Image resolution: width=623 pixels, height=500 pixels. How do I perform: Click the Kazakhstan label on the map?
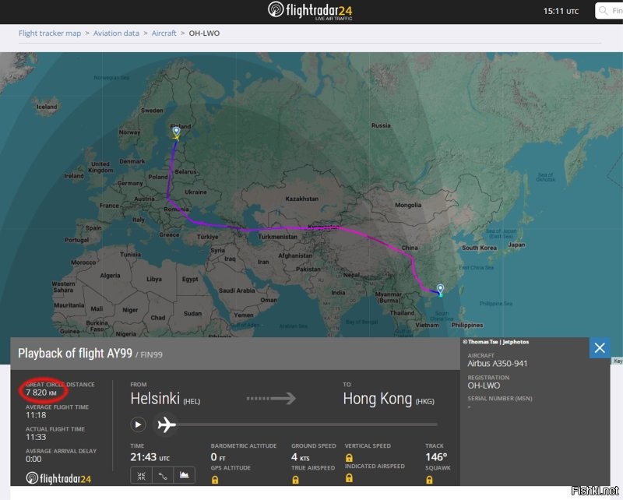point(301,199)
